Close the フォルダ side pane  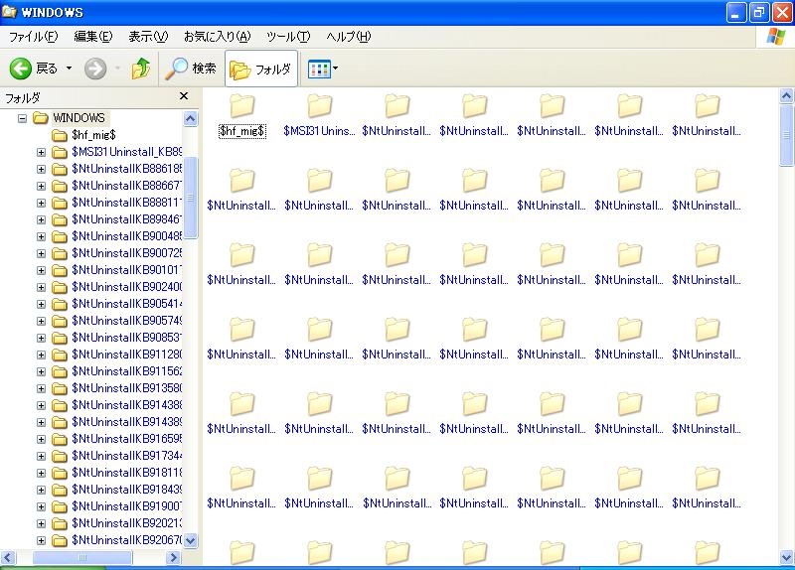click(184, 95)
